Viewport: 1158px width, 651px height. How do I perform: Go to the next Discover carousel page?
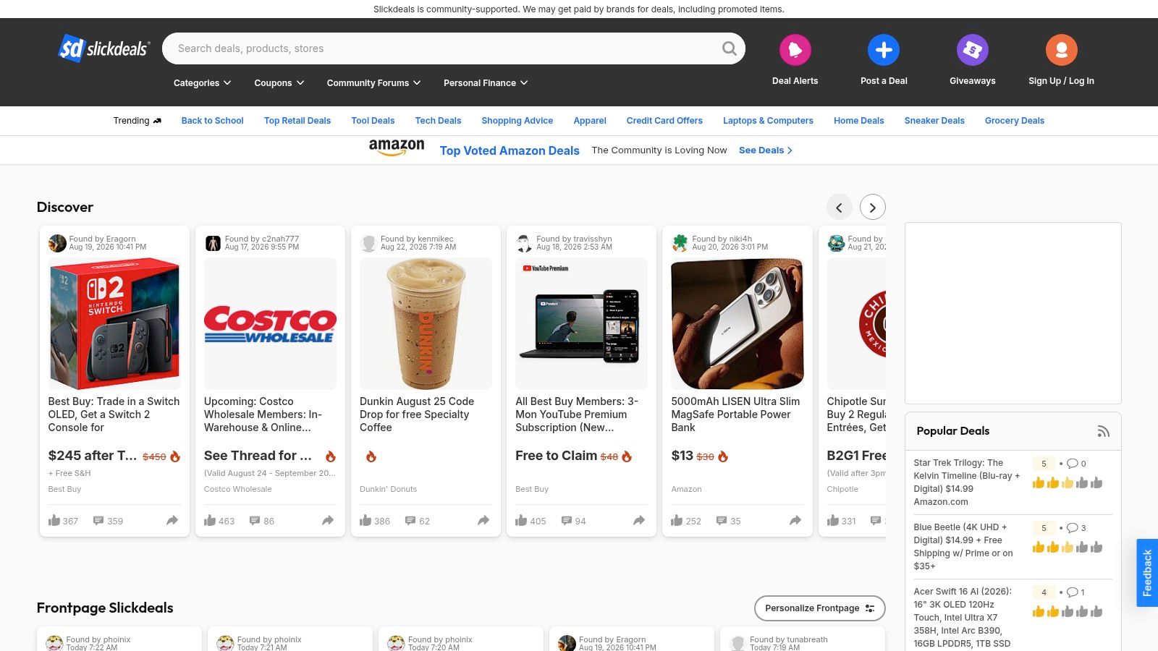click(x=872, y=208)
